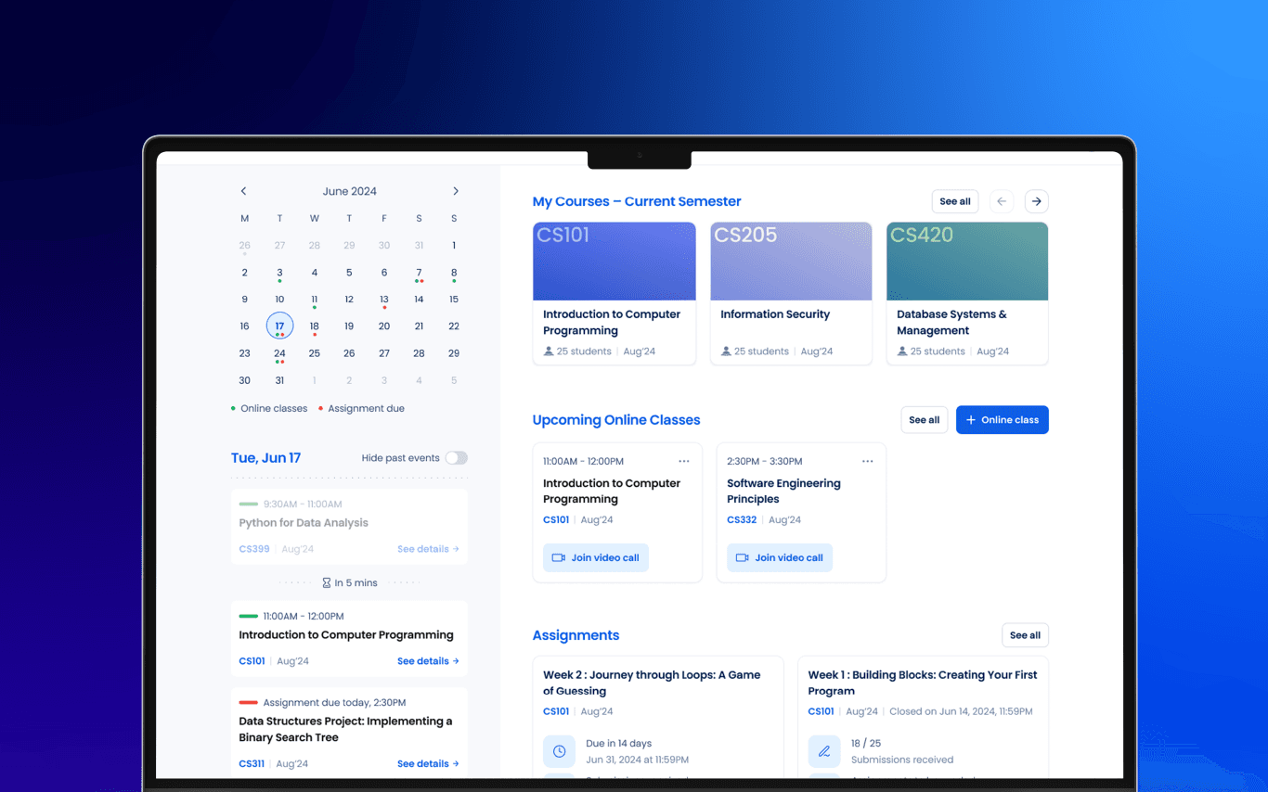The image size is (1268, 792).
Task: Join video call for CS332 class
Action: 780,558
